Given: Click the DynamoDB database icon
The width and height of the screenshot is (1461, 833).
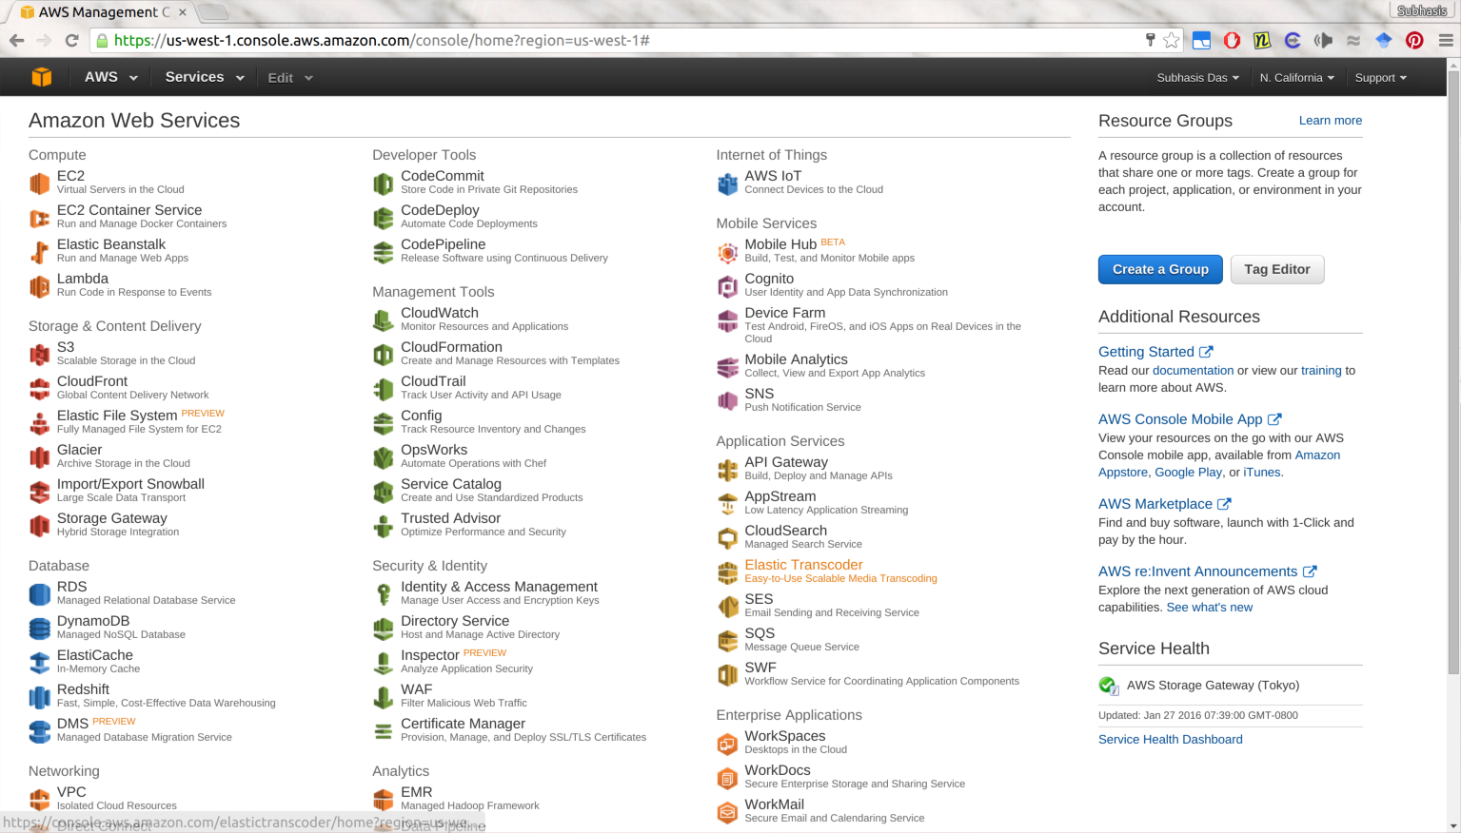Looking at the screenshot, I should 39,629.
